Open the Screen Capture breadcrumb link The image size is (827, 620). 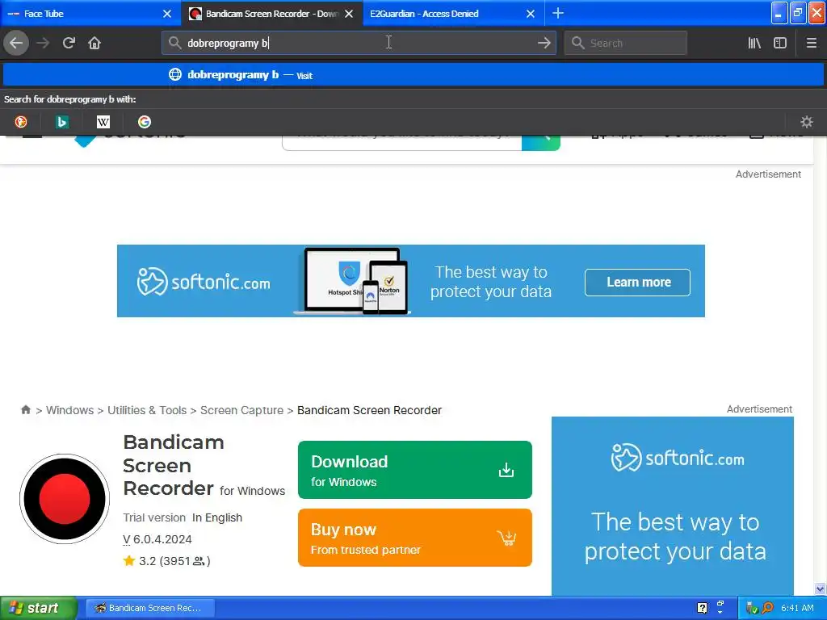(241, 410)
